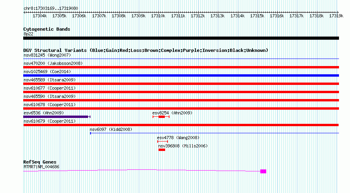Click the 8p22 band label
The height and width of the screenshot is (193, 350).
28,34
